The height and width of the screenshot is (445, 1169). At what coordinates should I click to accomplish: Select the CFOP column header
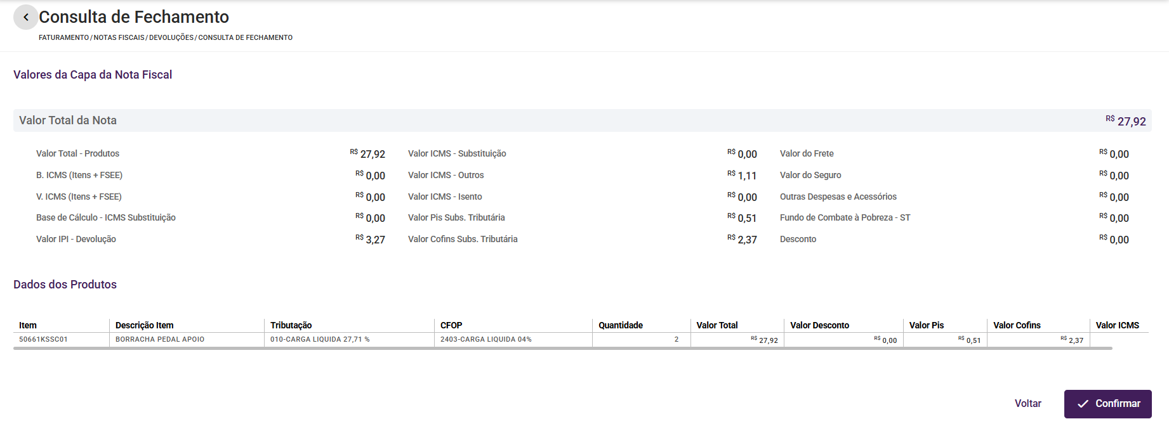coord(451,325)
